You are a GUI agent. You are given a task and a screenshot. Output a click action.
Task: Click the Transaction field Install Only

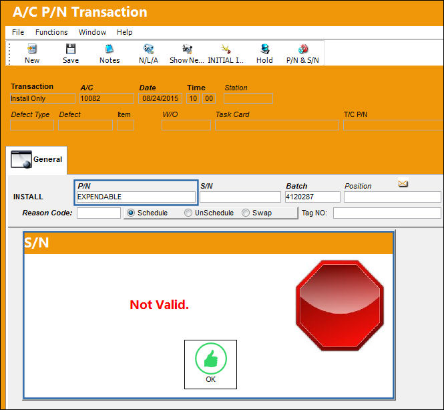(43, 98)
